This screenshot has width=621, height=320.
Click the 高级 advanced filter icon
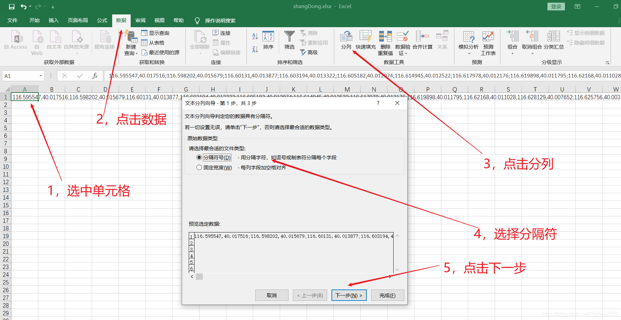pos(303,52)
